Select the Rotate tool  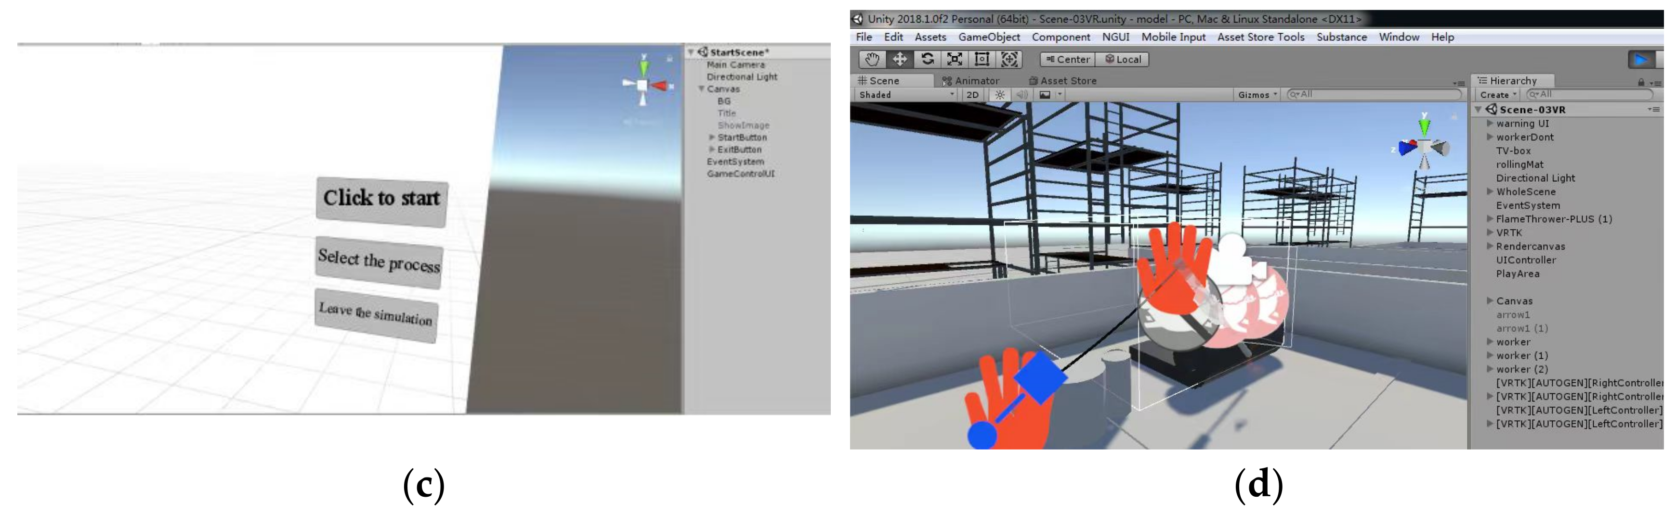(927, 59)
